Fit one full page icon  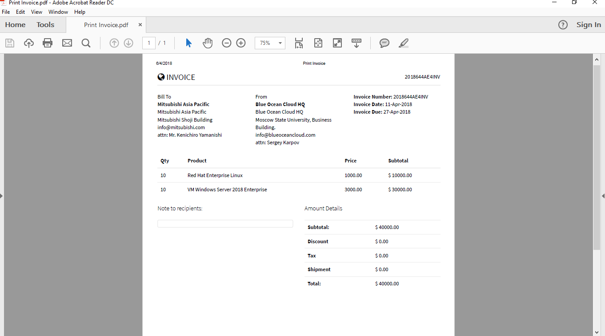coord(318,43)
